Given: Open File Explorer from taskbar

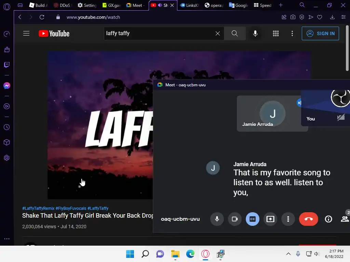Looking at the screenshot, I should (x=175, y=254).
